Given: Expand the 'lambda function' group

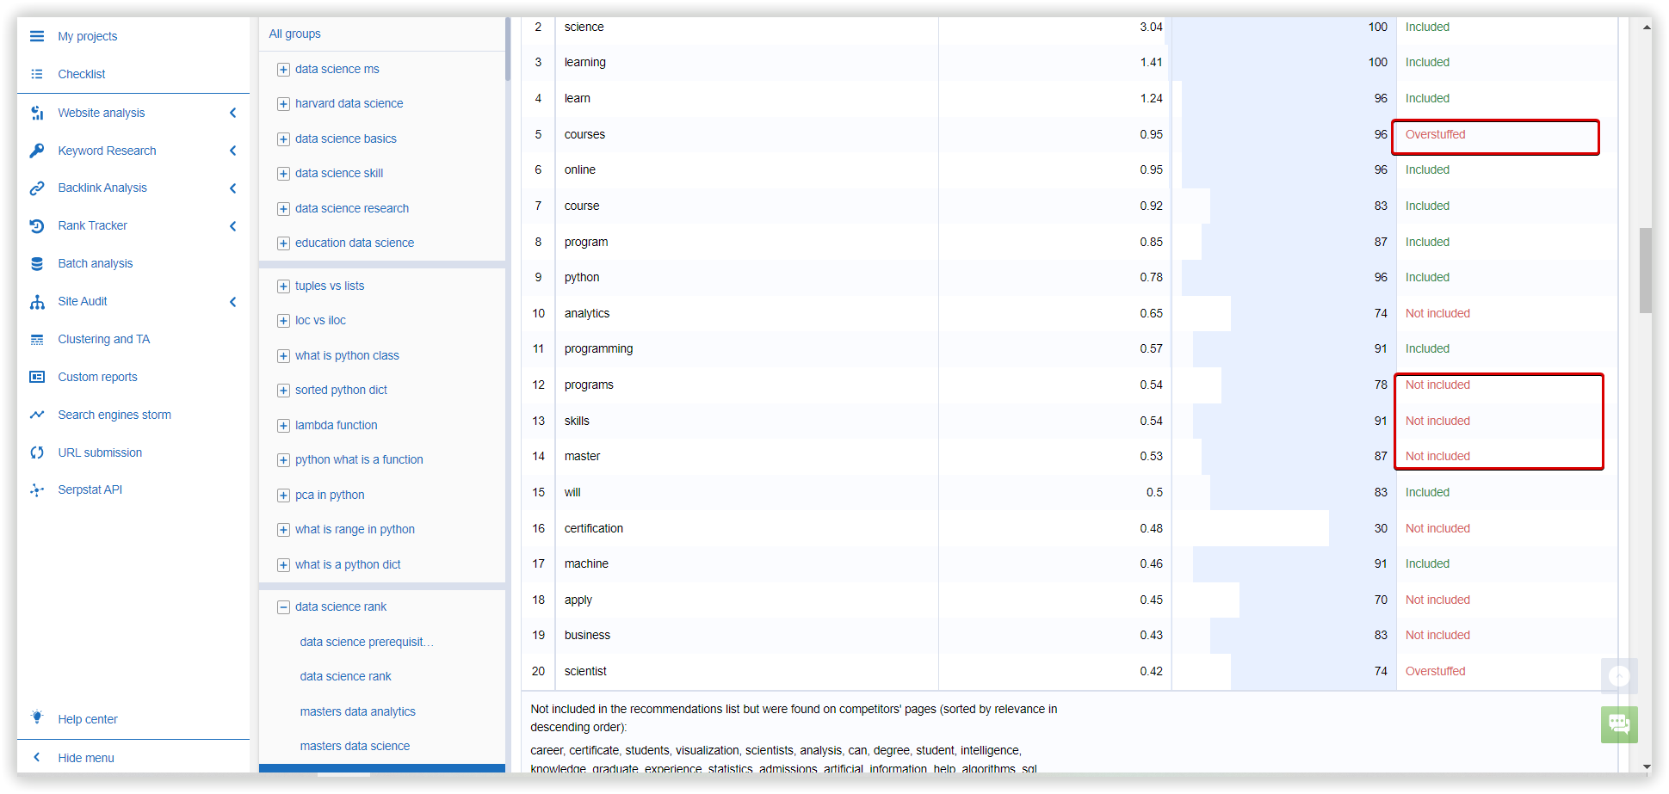Looking at the screenshot, I should pos(283,426).
